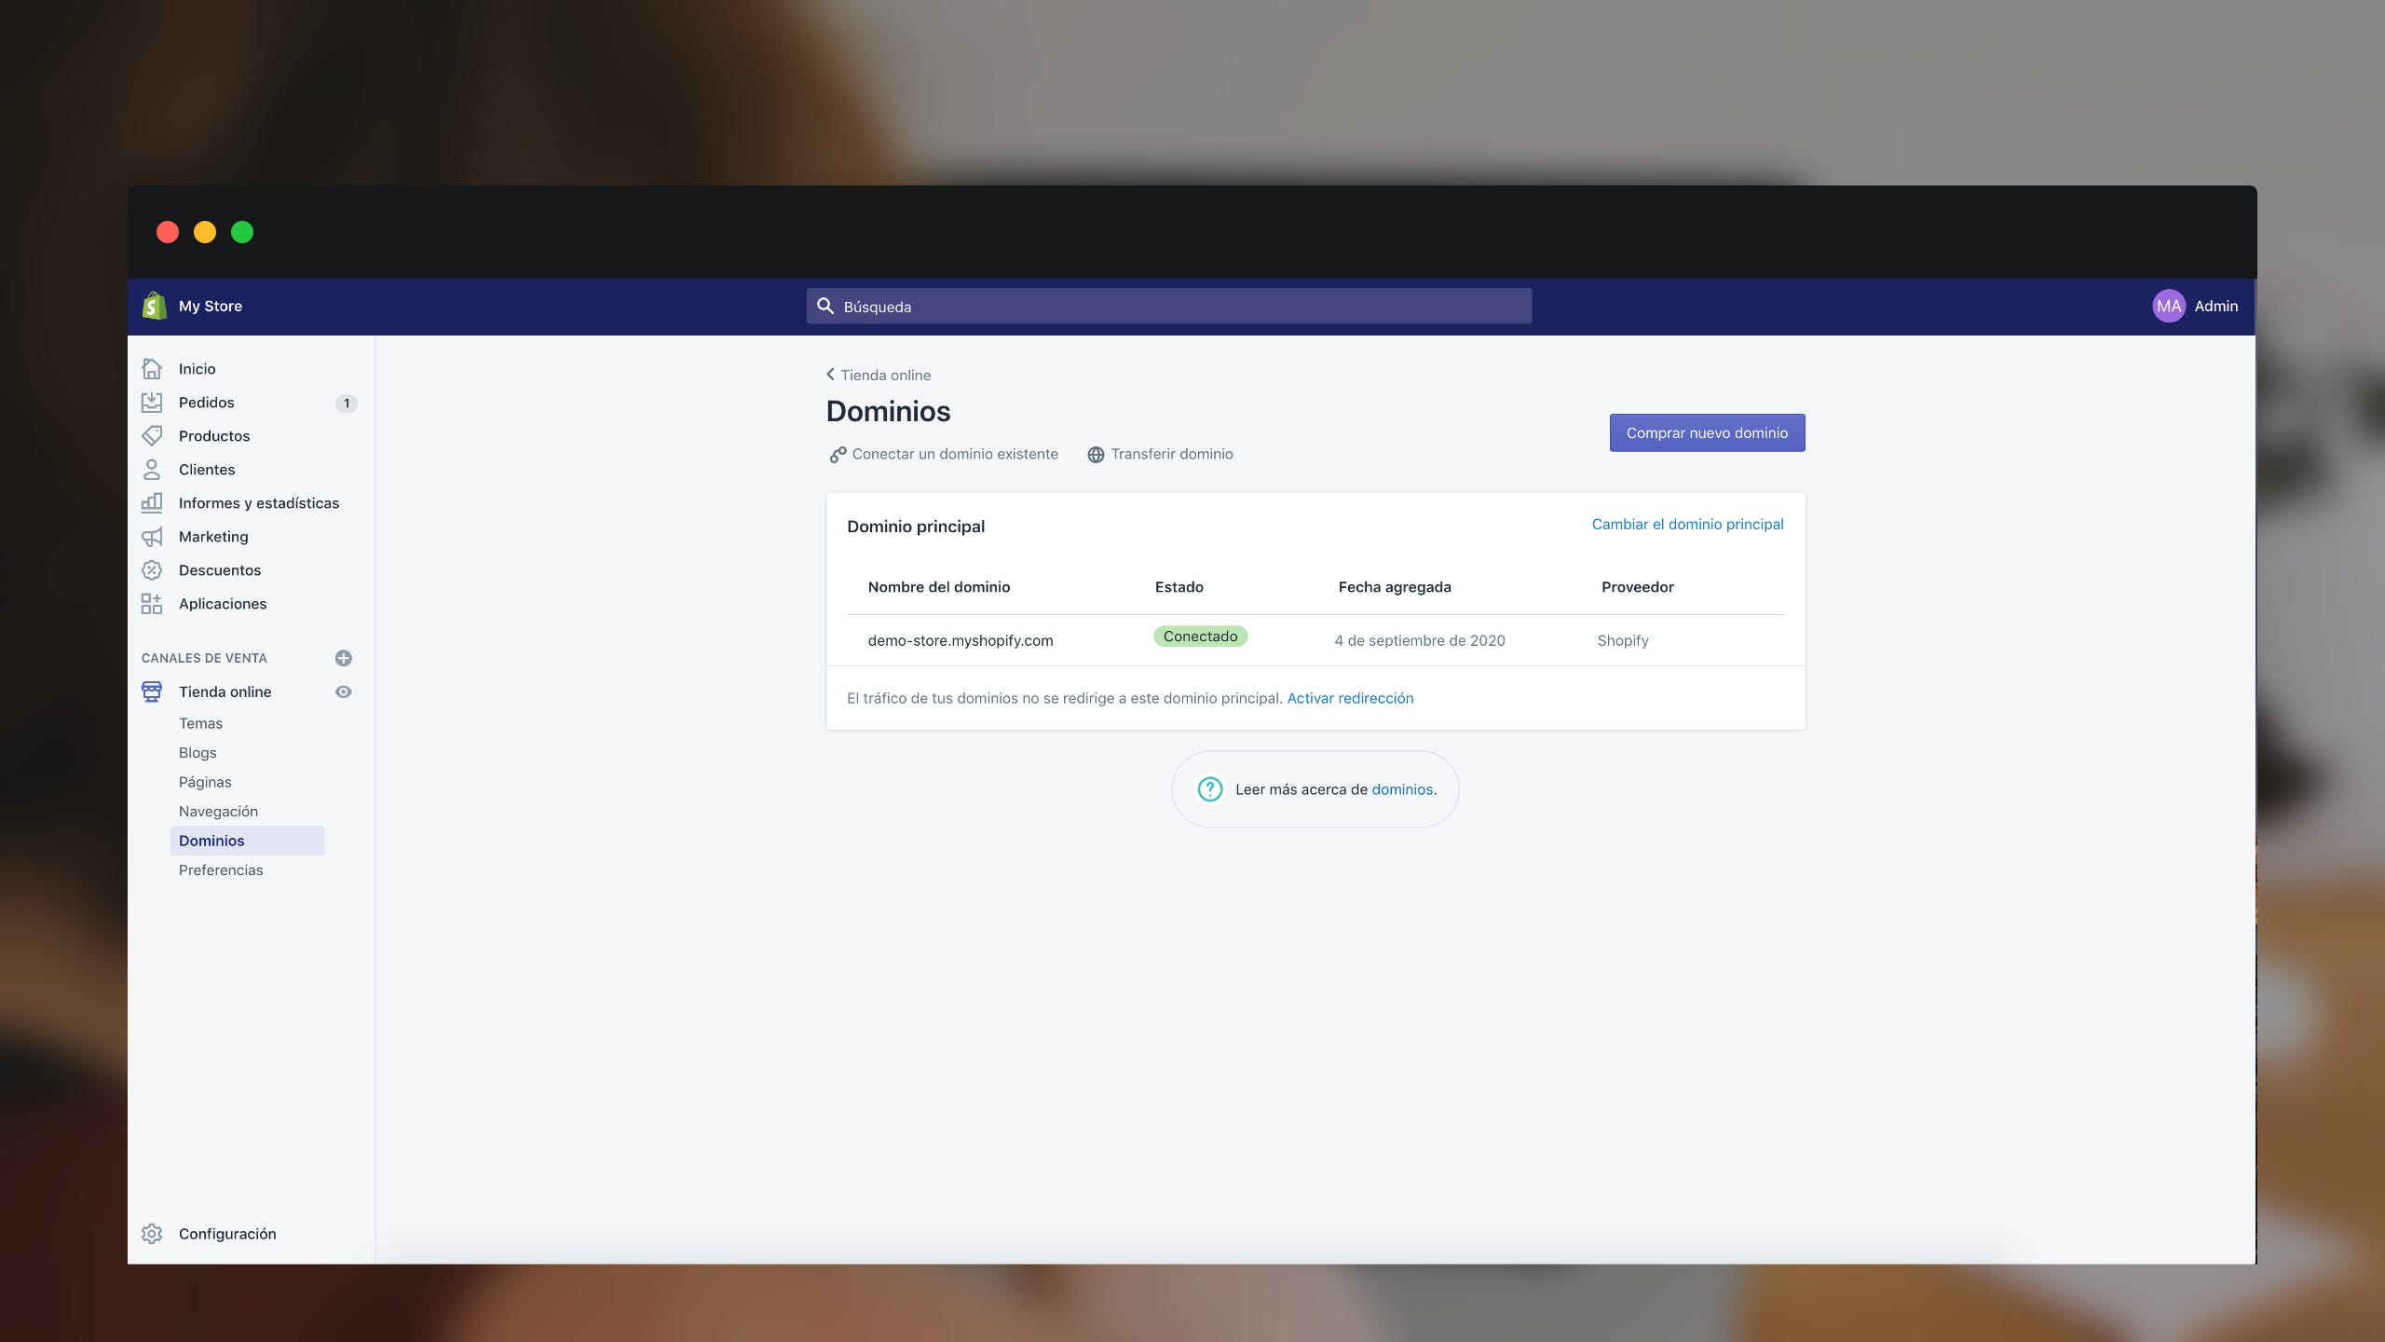
Task: Click the Productos tag icon
Action: 152,436
